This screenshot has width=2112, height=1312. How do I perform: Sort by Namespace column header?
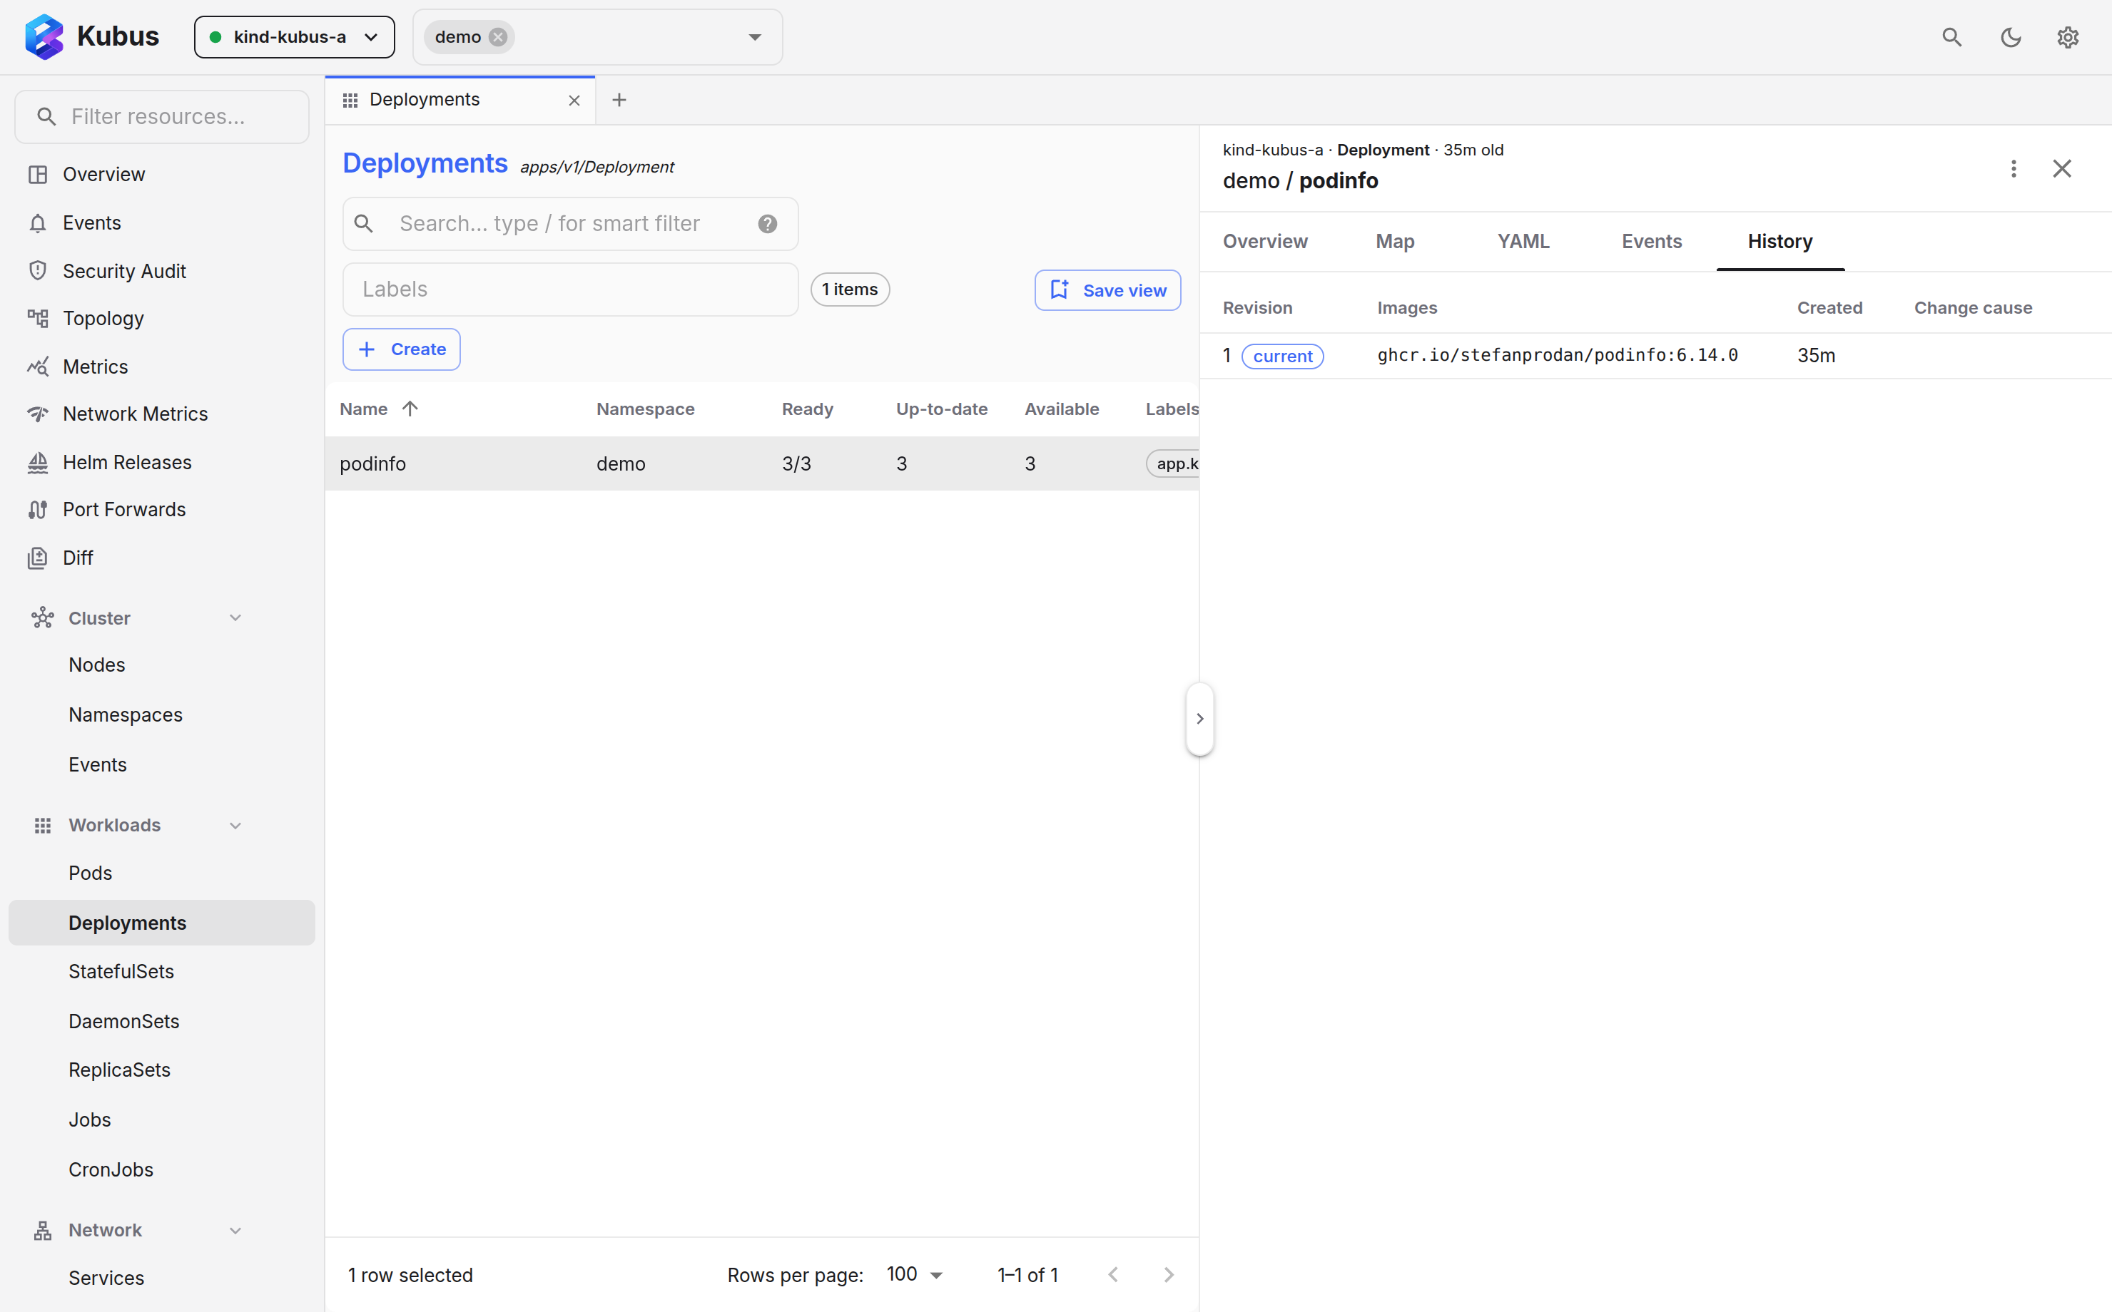click(645, 409)
